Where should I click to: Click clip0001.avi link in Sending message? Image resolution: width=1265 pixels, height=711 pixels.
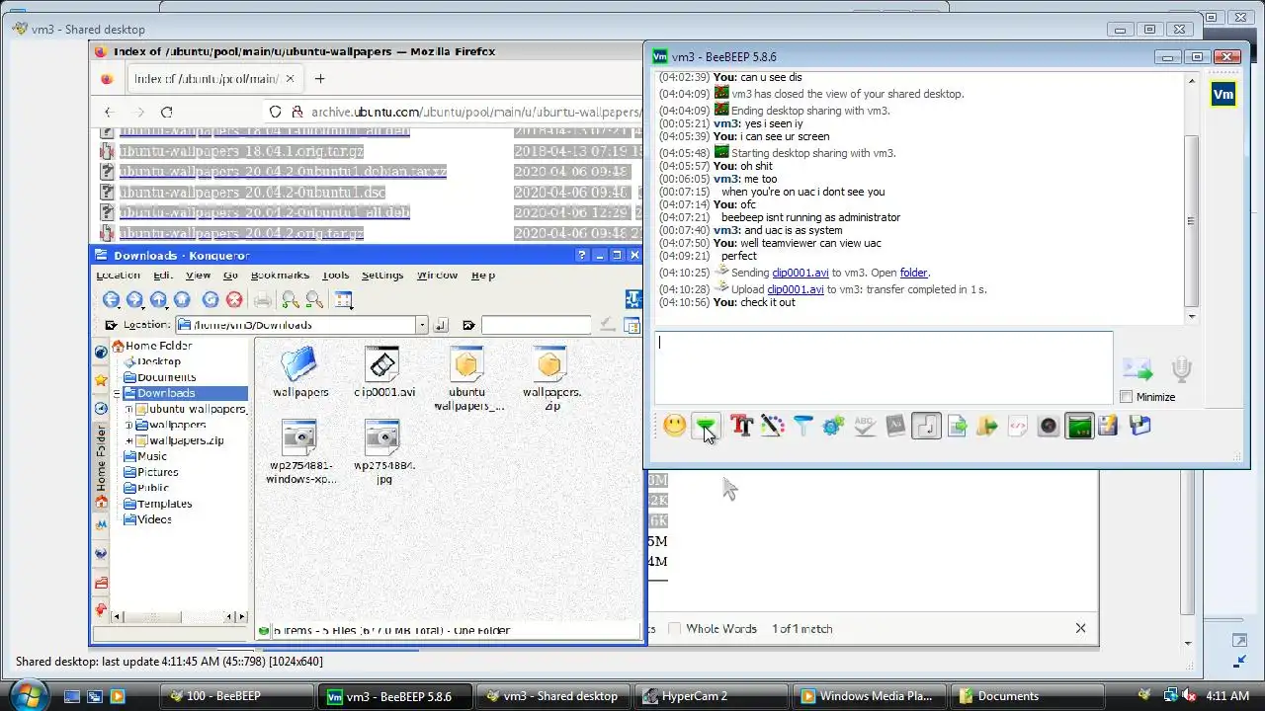(801, 273)
